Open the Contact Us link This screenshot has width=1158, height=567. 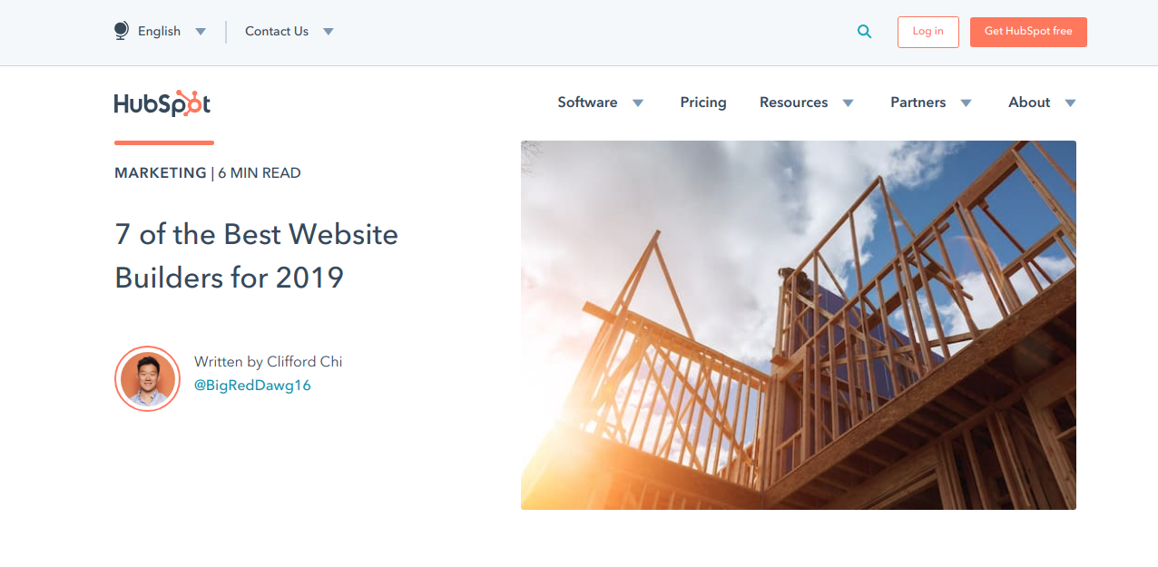pyautogui.click(x=277, y=31)
